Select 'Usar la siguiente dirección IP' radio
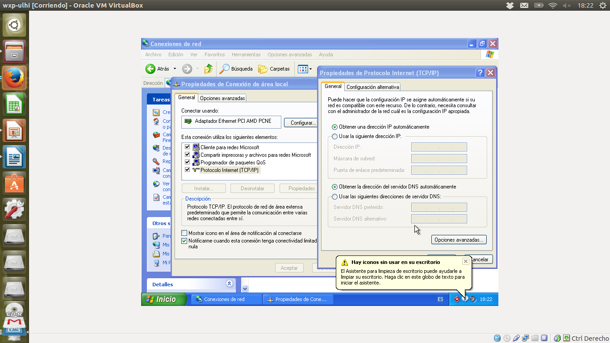The width and height of the screenshot is (610, 343). click(335, 136)
